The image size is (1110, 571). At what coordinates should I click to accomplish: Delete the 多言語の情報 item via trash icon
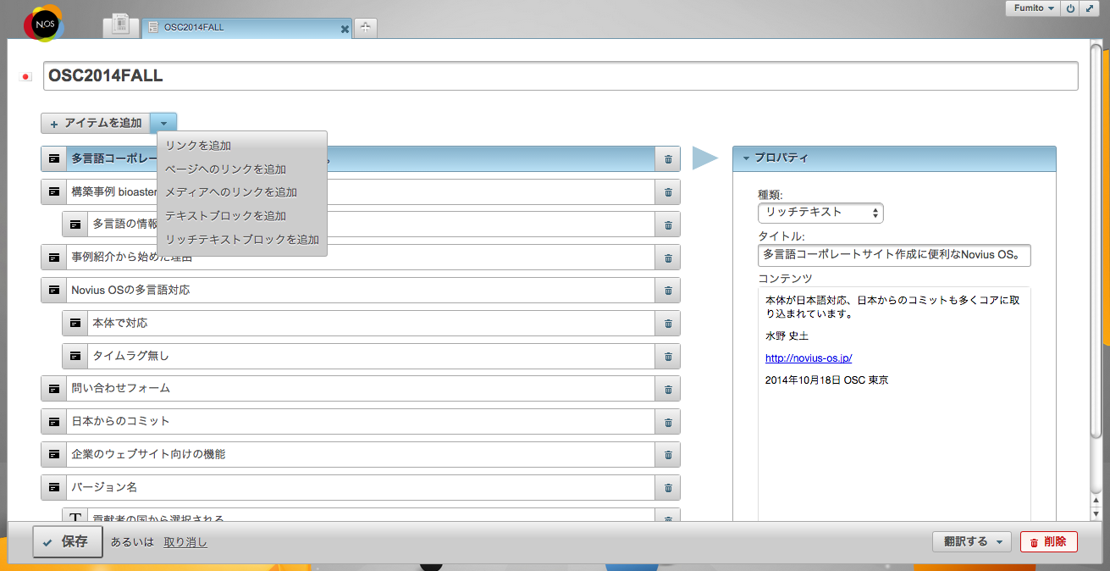click(x=668, y=225)
